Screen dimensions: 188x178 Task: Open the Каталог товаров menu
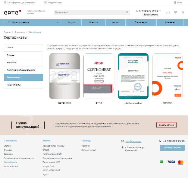pos(33,22)
